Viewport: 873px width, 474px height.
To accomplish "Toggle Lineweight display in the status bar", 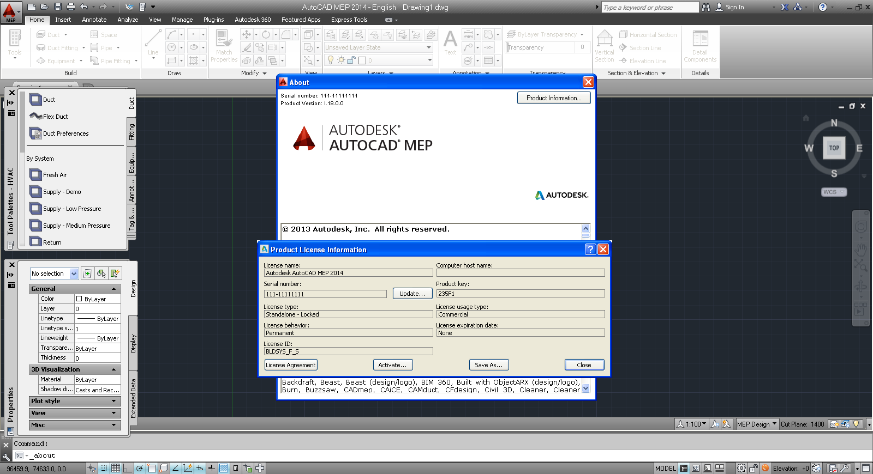I will (x=211, y=468).
